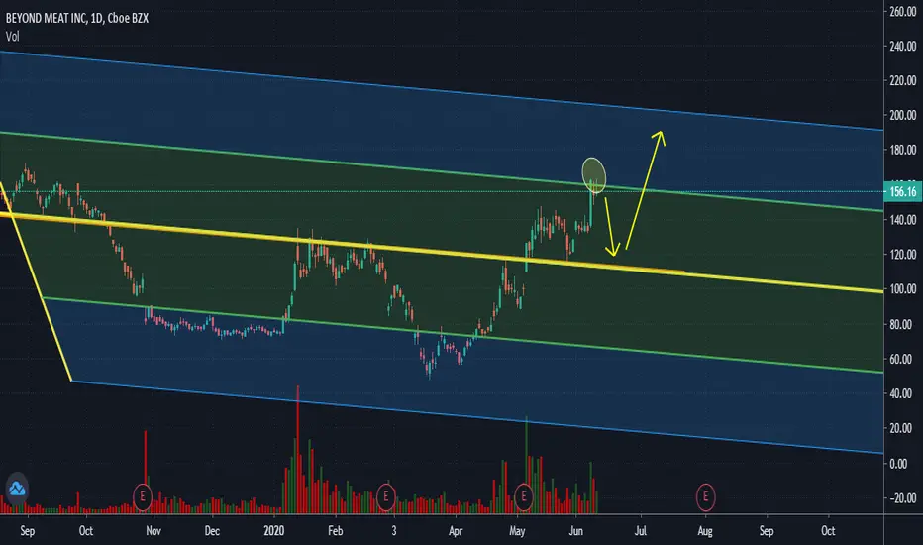This screenshot has width=923, height=545.
Task: Click the Sep label following Aug
Action: pyautogui.click(x=767, y=531)
